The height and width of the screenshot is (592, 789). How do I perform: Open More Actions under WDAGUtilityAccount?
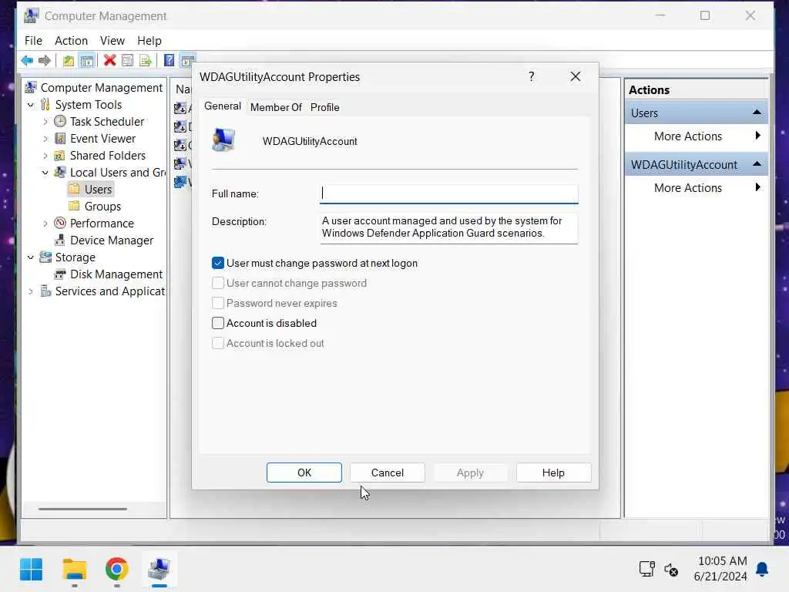click(x=697, y=188)
